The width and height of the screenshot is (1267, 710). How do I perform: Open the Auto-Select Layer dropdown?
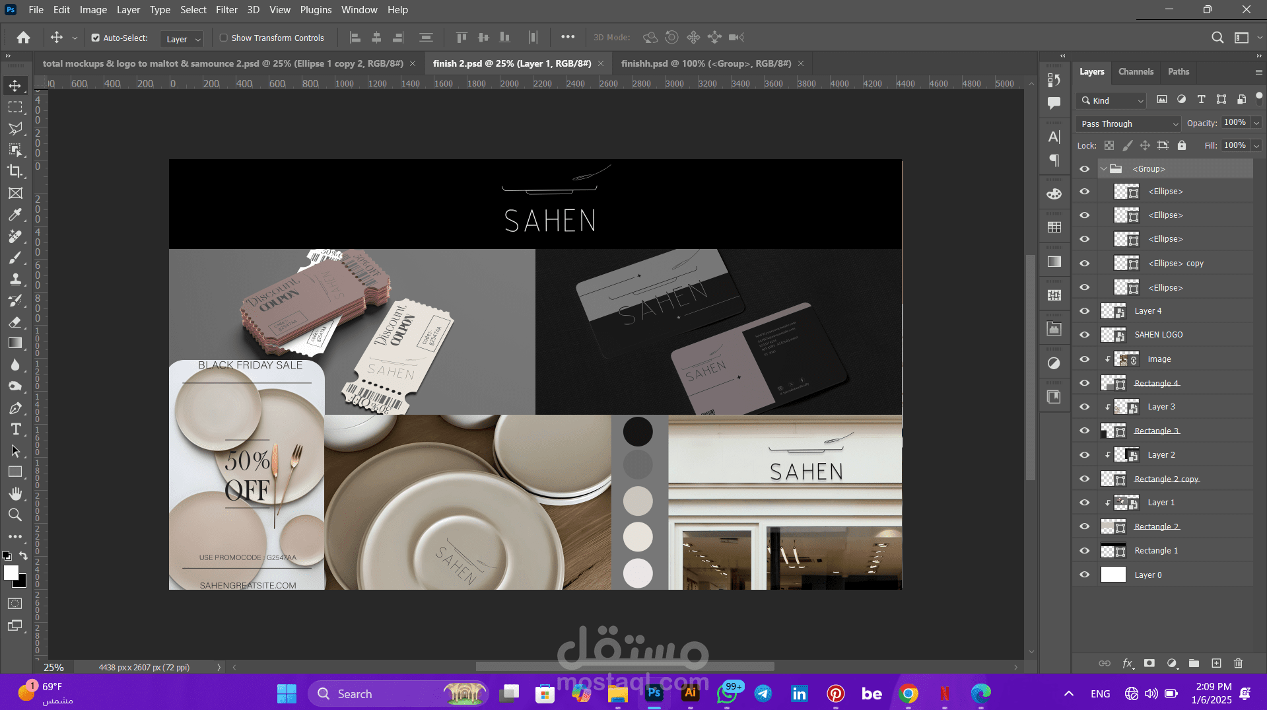pos(182,39)
